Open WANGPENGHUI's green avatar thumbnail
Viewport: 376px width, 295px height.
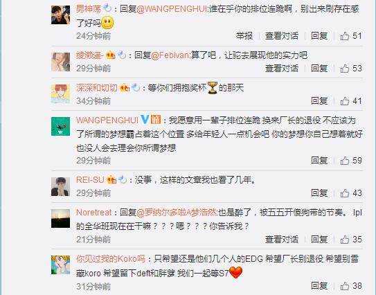tap(61, 127)
